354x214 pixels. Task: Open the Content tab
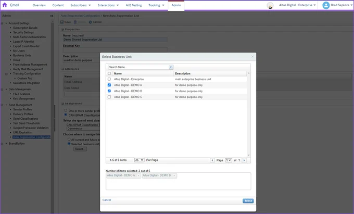58,5
